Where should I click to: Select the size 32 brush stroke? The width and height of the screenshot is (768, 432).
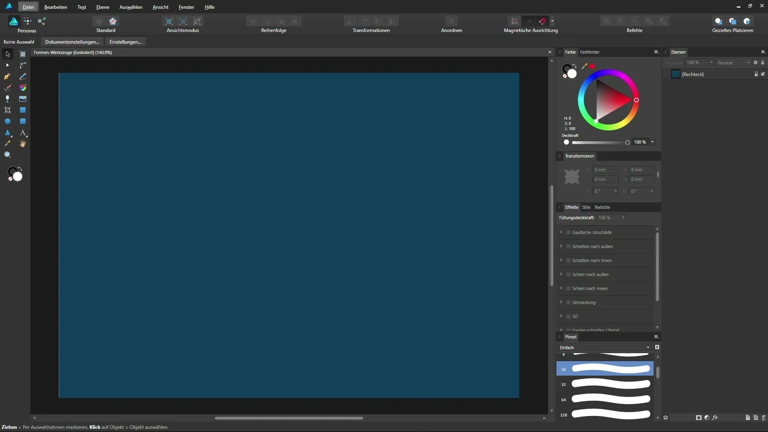click(605, 384)
